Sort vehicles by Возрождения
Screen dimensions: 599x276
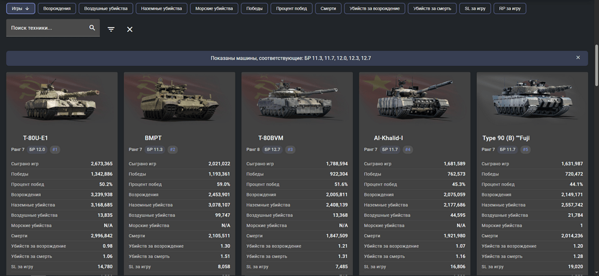tap(57, 8)
